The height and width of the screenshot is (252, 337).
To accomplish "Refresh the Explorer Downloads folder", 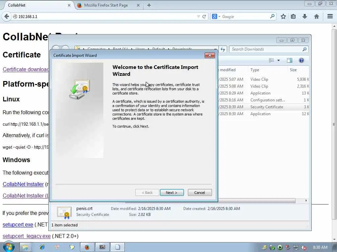I will tap(223, 49).
